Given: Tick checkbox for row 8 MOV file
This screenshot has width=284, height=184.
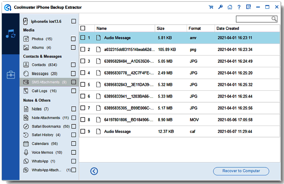Looking at the screenshot, I should [x=83, y=120].
